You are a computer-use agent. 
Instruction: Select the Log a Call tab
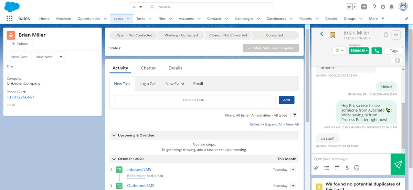[x=148, y=84]
